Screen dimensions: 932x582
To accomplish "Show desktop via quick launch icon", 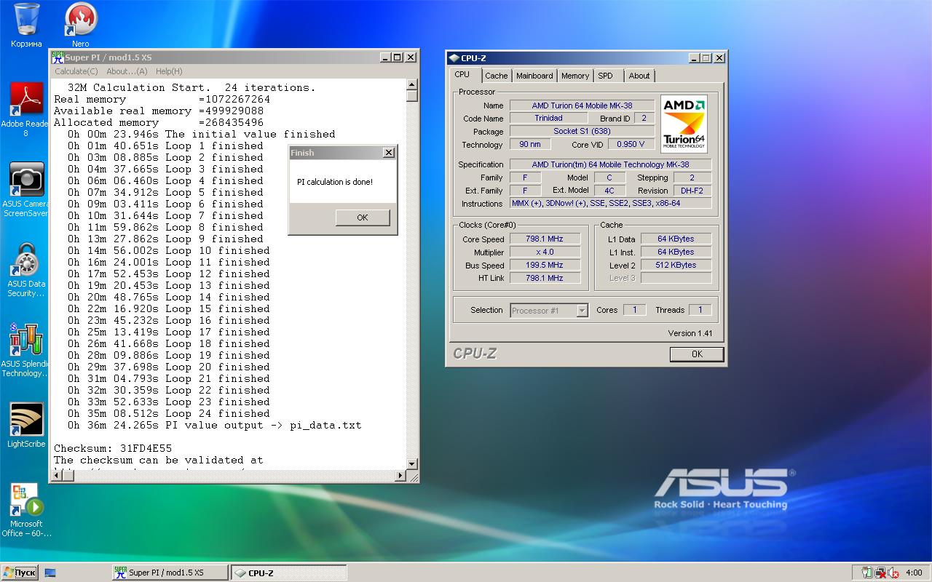I will point(50,573).
